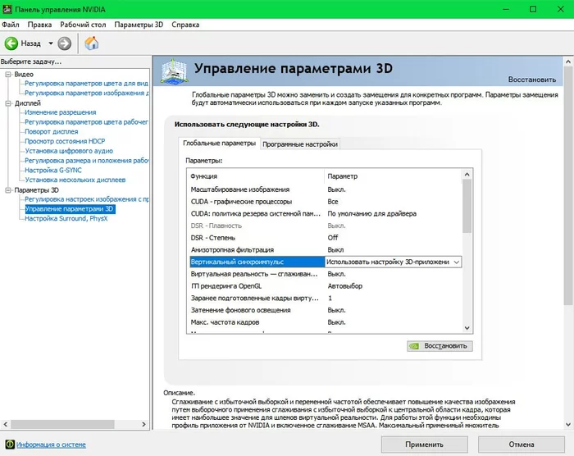Open Back history dropdown arrow

point(51,43)
